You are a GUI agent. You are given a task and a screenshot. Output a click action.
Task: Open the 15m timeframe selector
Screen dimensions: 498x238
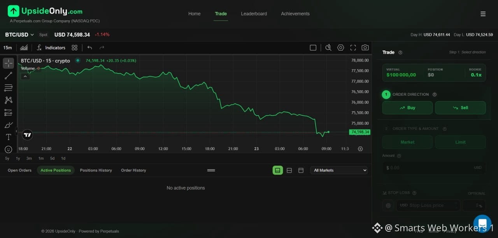8,47
